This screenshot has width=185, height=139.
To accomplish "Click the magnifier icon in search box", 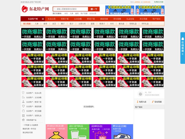I will point(55,9).
